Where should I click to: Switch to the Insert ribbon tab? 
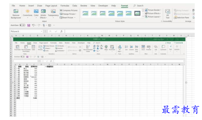31,6
